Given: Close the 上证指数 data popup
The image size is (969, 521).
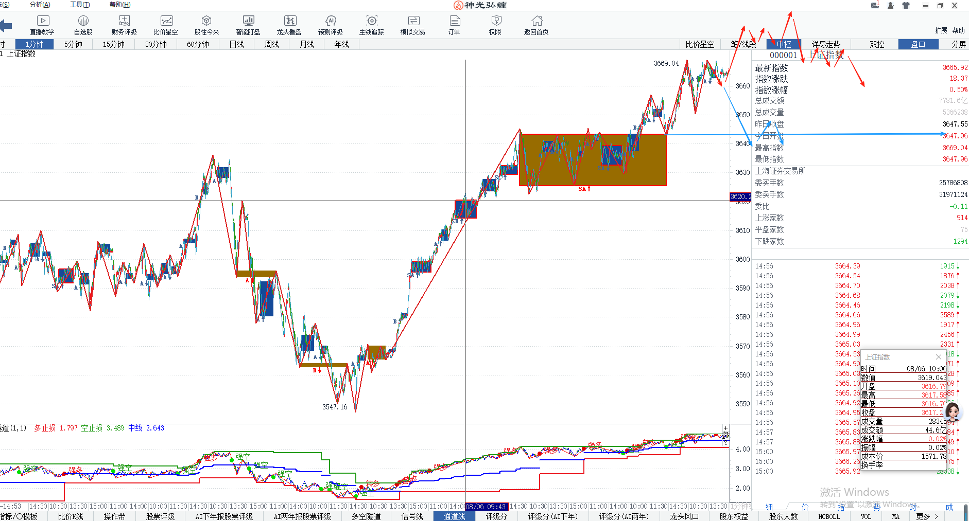Looking at the screenshot, I should 938,357.
